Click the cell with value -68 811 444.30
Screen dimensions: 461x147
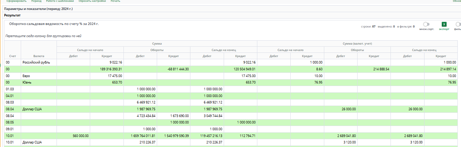point(174,69)
